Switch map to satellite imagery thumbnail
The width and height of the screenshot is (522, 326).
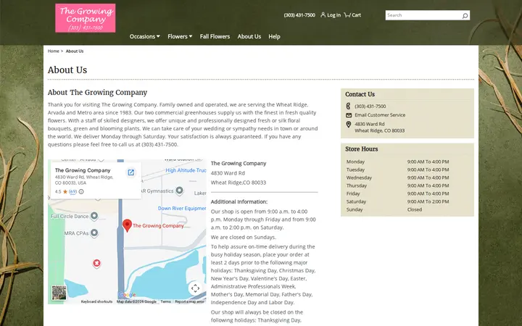click(59, 293)
